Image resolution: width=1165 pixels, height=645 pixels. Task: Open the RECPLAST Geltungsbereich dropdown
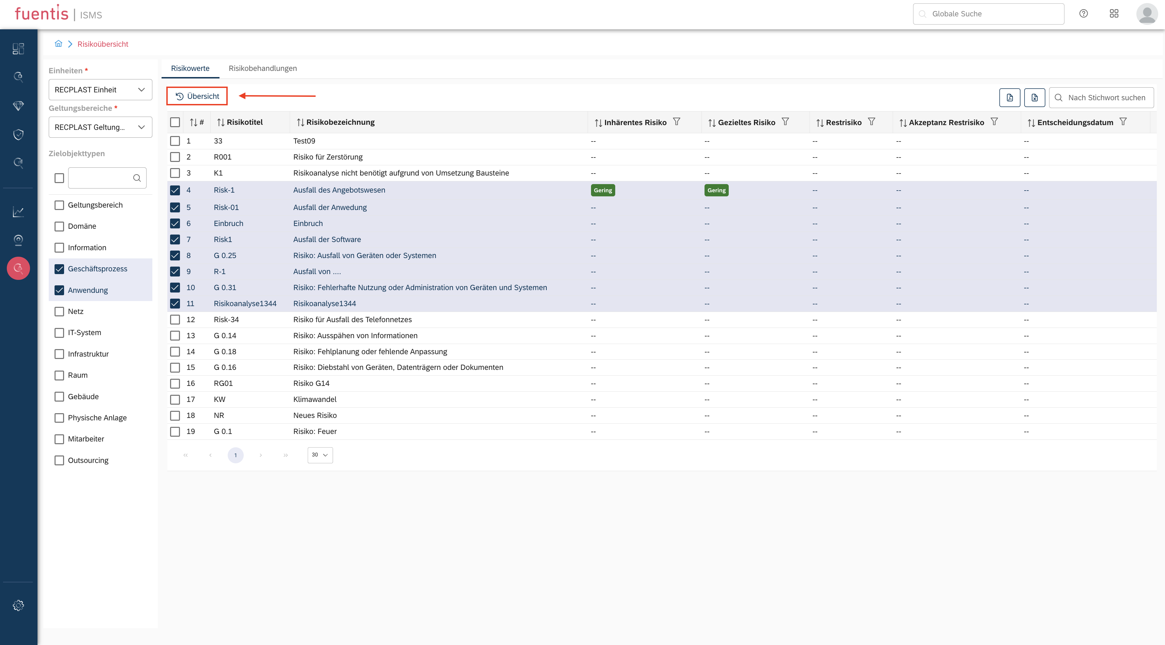(x=101, y=127)
